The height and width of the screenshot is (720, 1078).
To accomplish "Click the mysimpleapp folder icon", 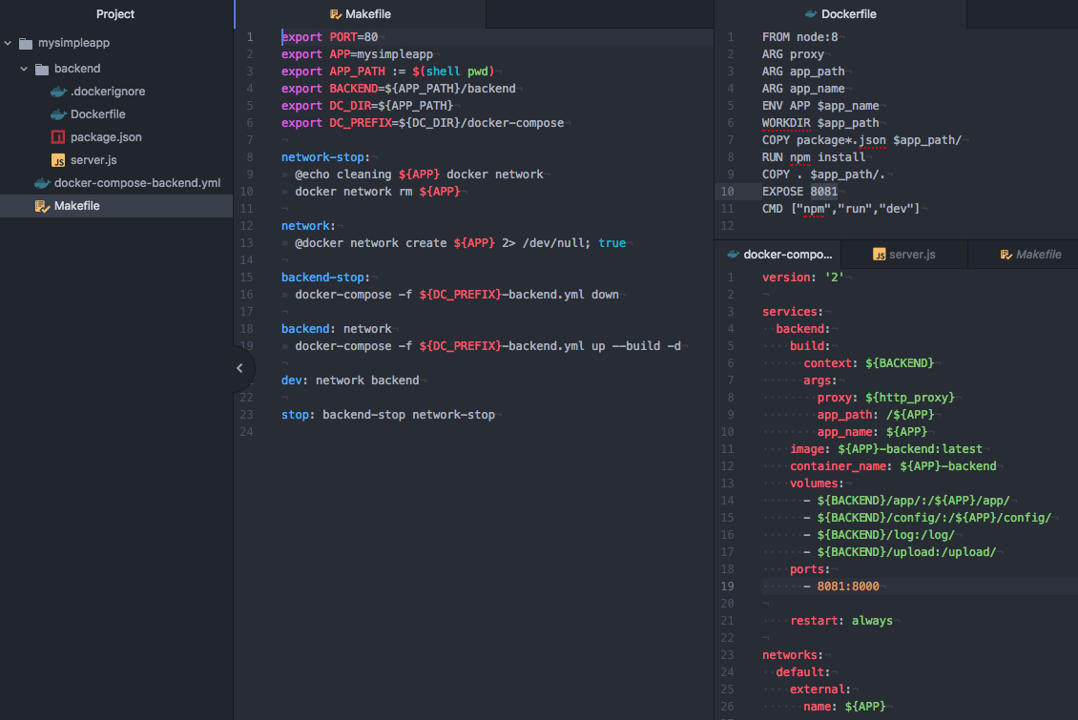I will pyautogui.click(x=26, y=43).
